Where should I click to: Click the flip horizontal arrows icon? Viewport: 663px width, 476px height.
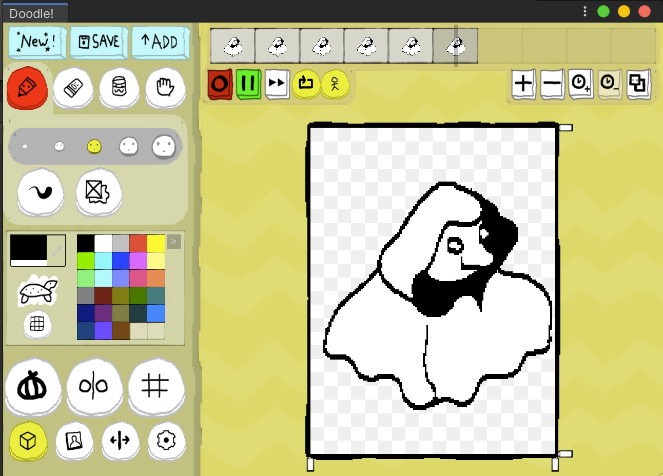point(120,441)
